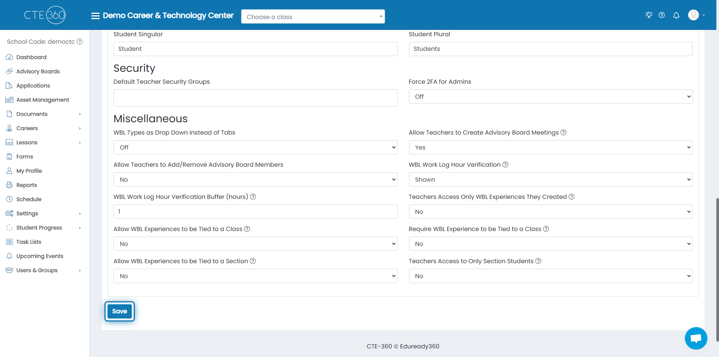Click the Applications sidebar icon
Viewport: 719px width, 357px height.
(x=9, y=86)
